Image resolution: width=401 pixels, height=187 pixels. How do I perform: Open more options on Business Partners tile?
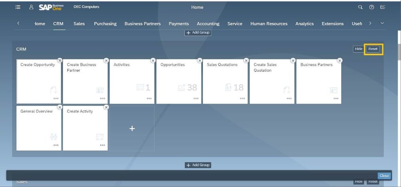[x=336, y=99]
